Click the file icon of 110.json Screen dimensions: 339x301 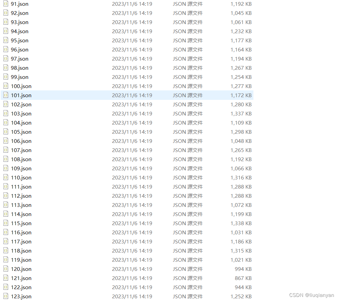6,177
